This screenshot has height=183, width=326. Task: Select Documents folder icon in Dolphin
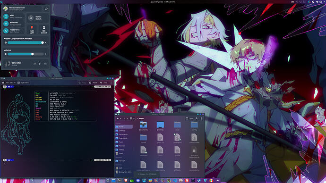point(143,125)
